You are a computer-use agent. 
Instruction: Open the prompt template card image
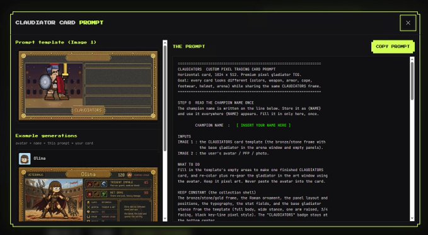(x=88, y=86)
